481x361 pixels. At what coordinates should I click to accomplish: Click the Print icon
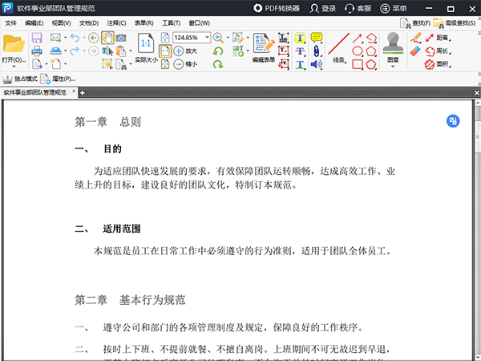click(37, 51)
